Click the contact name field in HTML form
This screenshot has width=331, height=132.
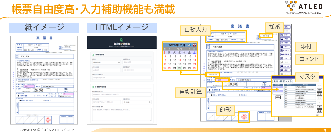tap(107, 70)
